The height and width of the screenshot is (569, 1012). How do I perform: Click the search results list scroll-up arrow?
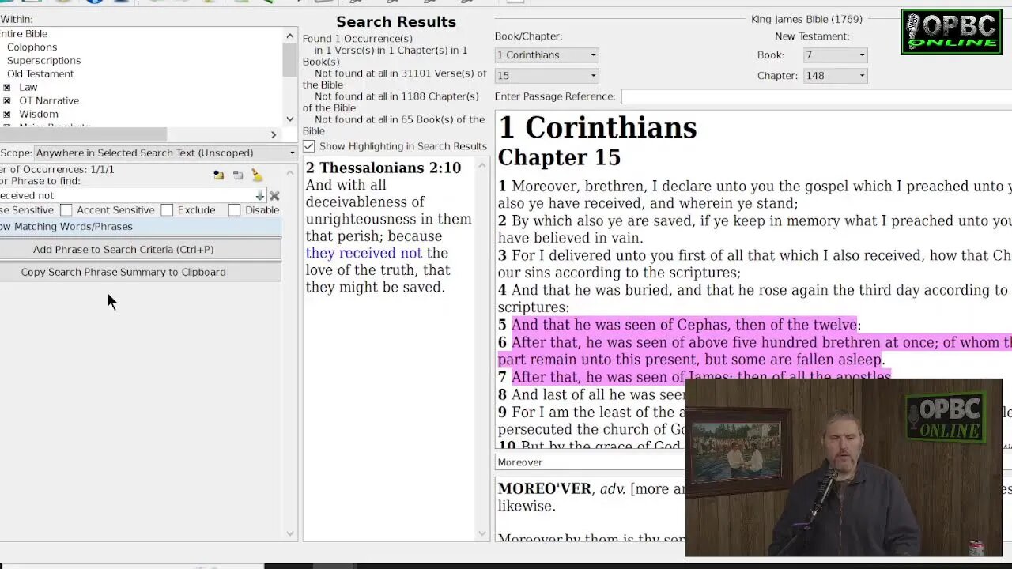coord(483,164)
